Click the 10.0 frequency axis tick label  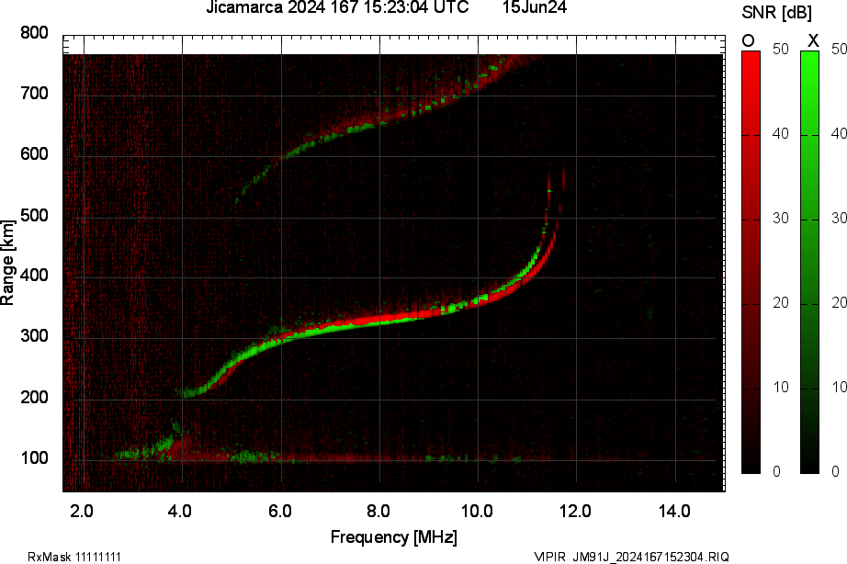(x=477, y=511)
